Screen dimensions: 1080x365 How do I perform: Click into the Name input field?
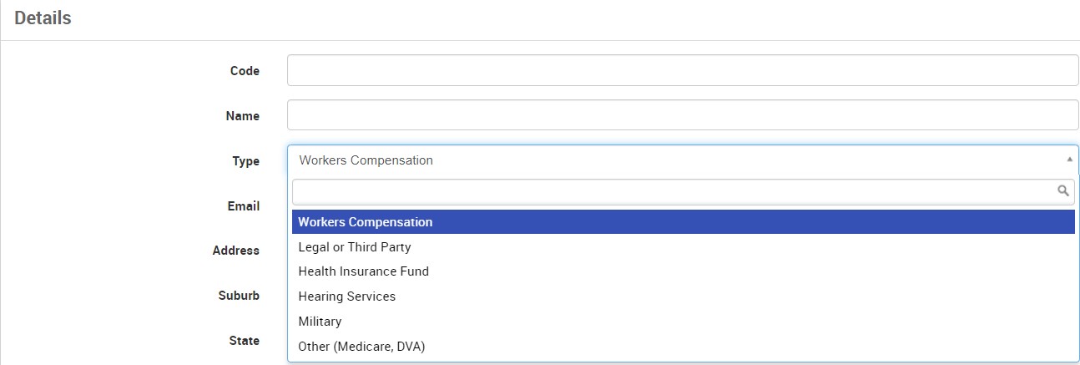point(683,115)
